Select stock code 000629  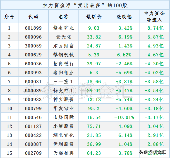click(33, 55)
